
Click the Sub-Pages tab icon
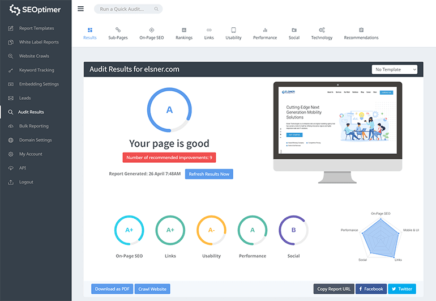pyautogui.click(x=118, y=30)
